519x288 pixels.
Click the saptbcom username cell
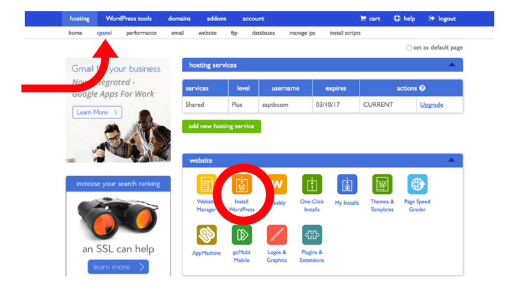tap(285, 104)
